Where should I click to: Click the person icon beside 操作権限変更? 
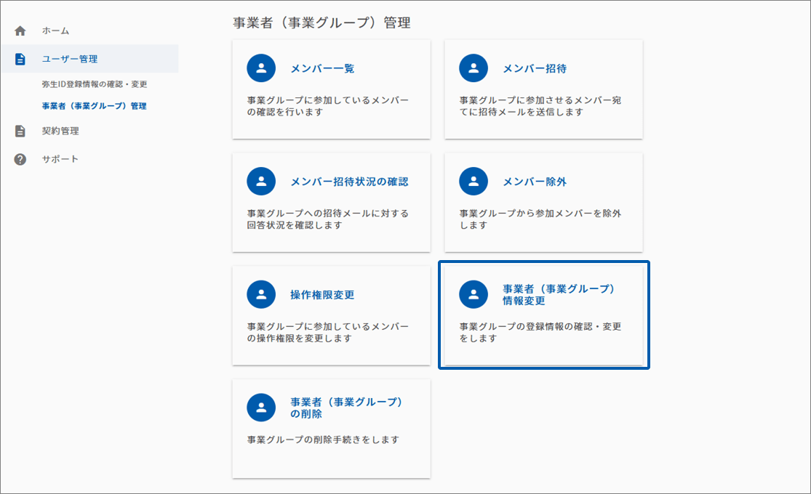pyautogui.click(x=261, y=294)
